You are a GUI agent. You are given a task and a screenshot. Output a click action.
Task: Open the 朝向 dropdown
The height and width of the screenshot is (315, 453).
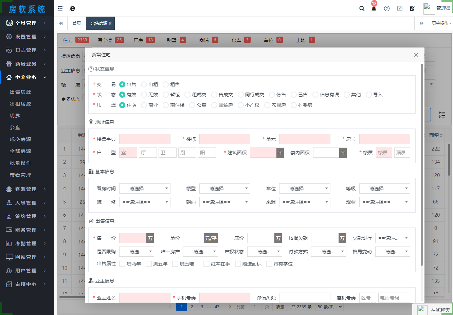(x=225, y=202)
